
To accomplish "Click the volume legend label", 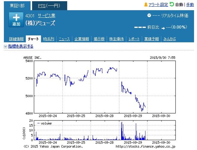I will pyautogui.click(x=46, y=123).
